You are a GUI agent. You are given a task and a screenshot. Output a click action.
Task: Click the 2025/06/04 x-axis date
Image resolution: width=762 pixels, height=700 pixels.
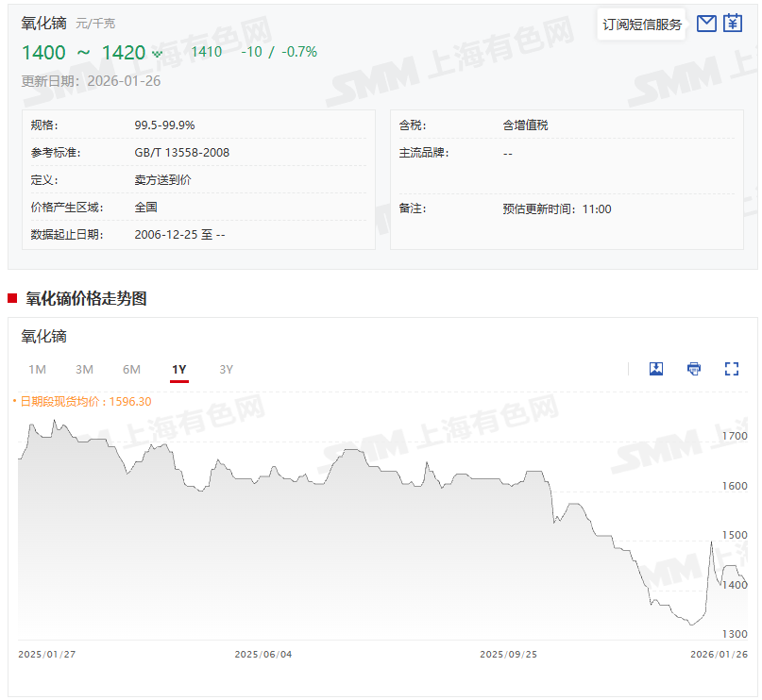coord(263,655)
